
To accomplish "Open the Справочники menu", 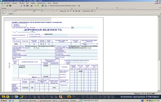I will click(x=42, y=3).
